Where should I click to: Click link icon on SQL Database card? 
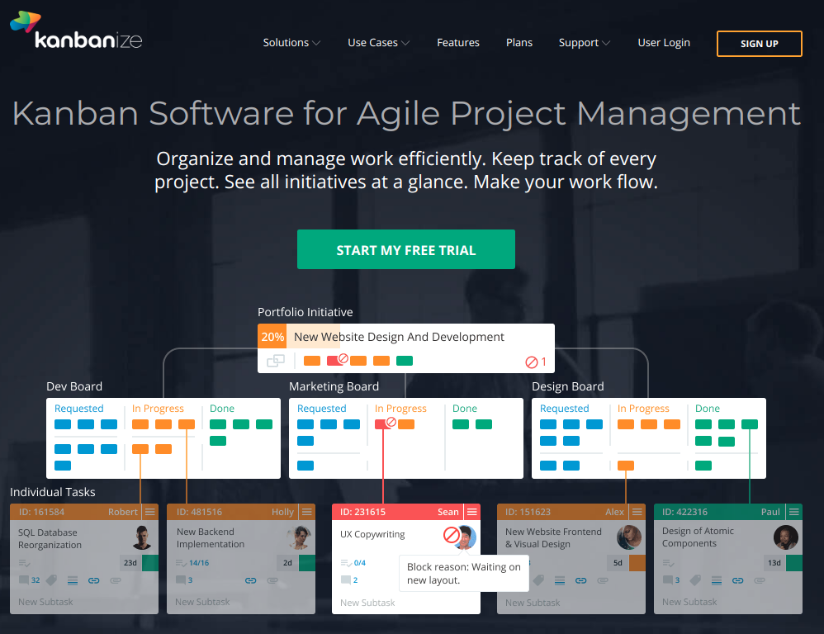[x=93, y=580]
